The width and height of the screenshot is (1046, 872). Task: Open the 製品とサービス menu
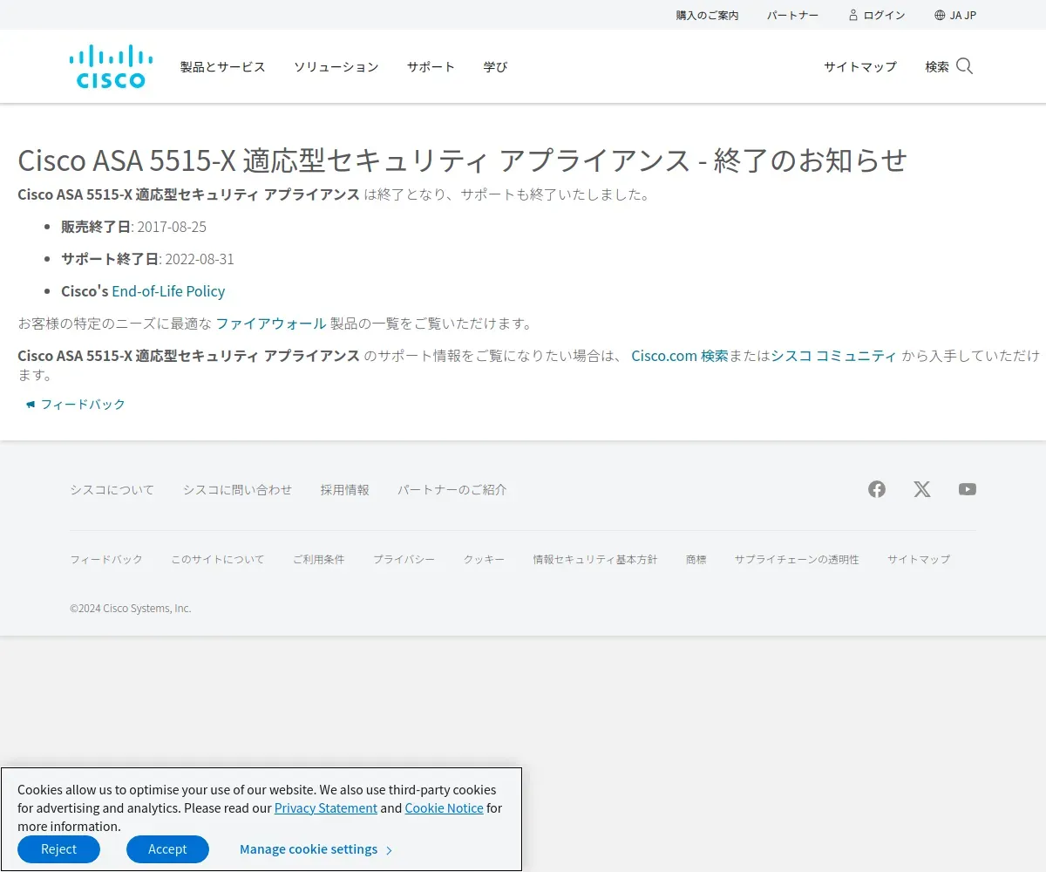click(x=223, y=66)
